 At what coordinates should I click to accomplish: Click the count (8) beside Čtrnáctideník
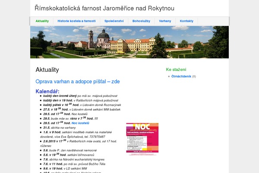[194, 76]
